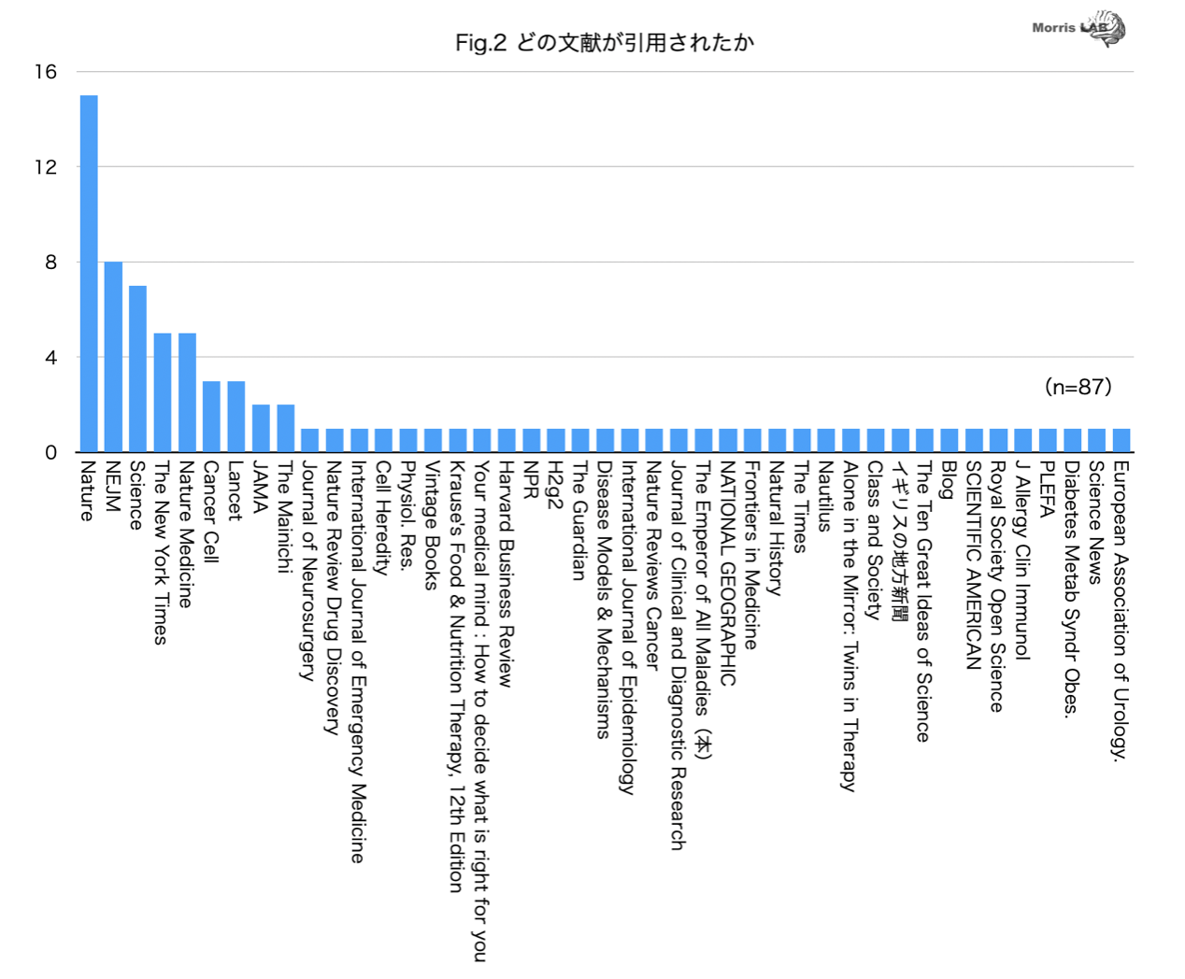Click the 'Your medical mind' label
The image size is (1185, 979).
(x=480, y=710)
